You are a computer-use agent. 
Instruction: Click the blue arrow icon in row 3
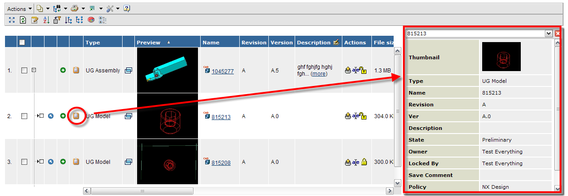(51, 162)
